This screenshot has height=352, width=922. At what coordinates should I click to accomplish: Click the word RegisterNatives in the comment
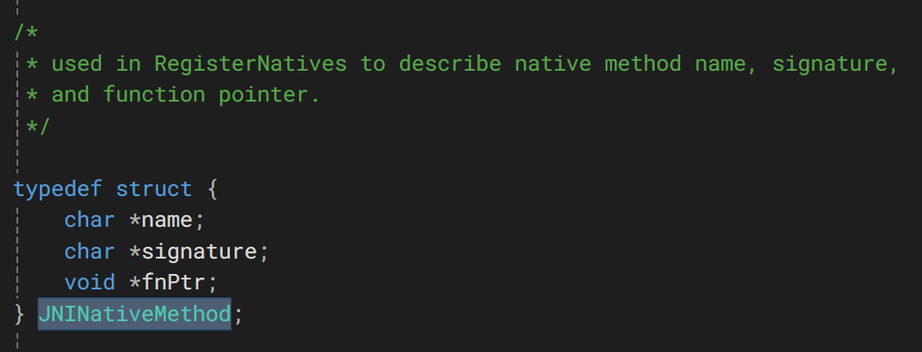(x=250, y=64)
